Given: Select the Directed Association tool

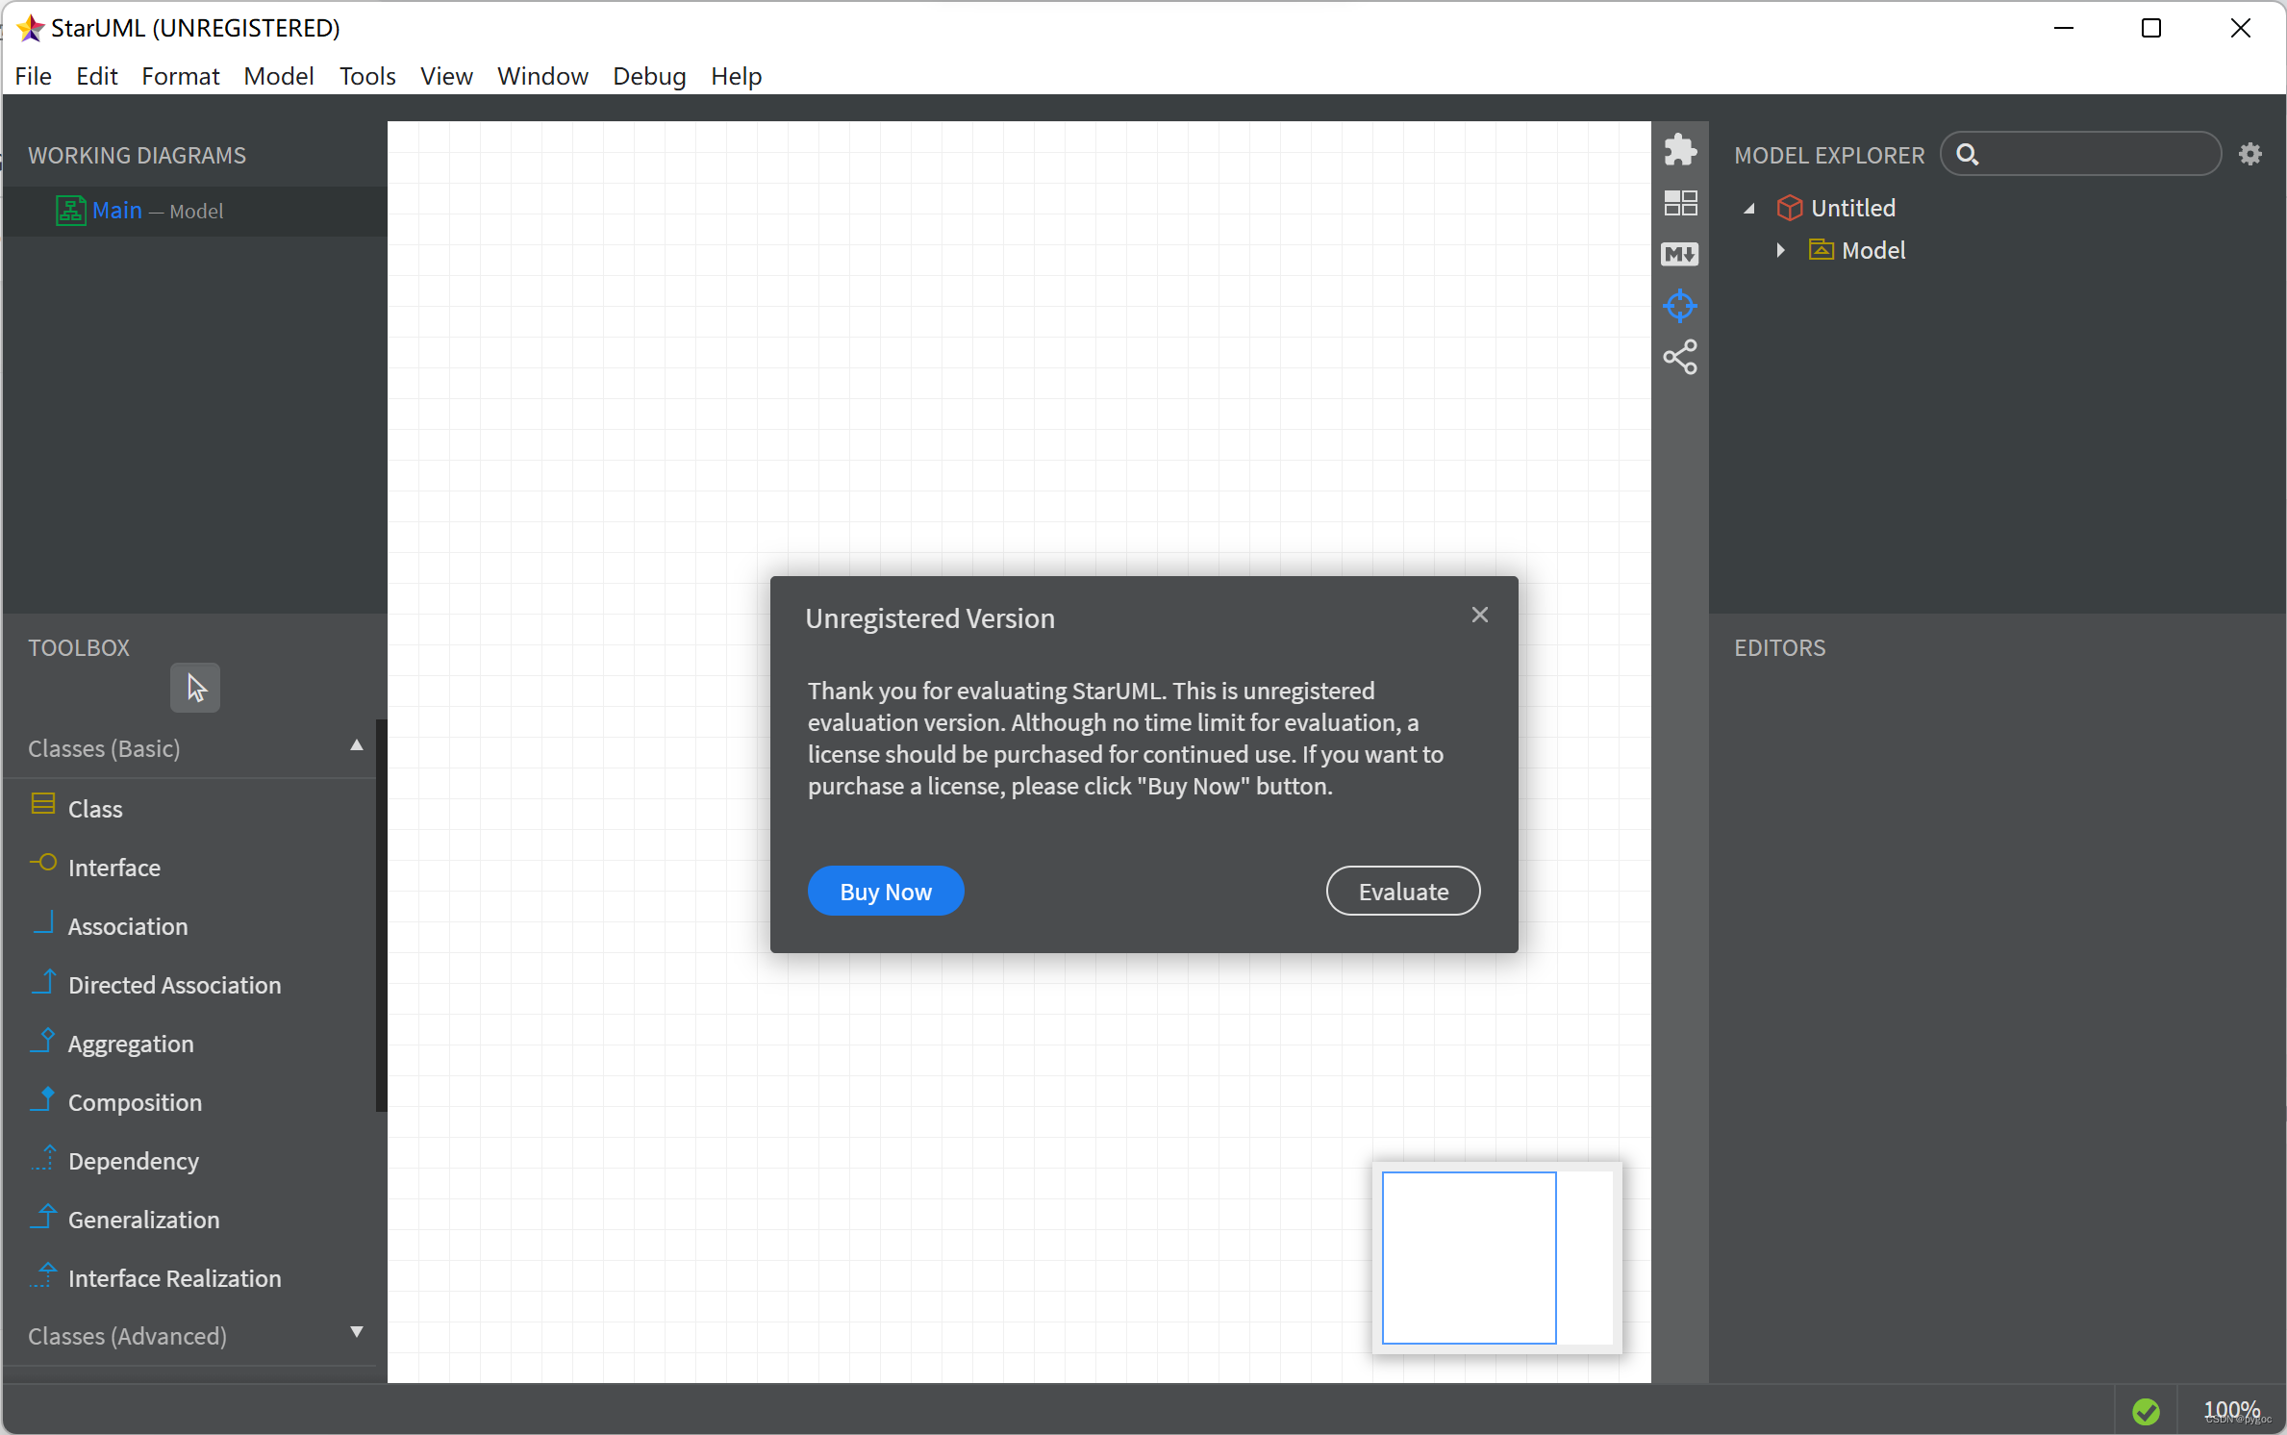Looking at the screenshot, I should pyautogui.click(x=188, y=984).
